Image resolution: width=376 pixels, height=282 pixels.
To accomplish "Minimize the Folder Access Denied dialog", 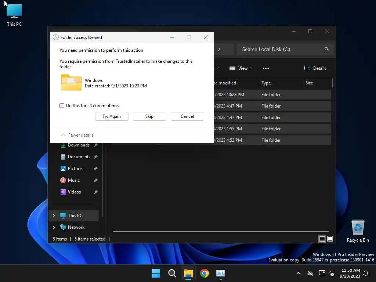I will coord(172,37).
